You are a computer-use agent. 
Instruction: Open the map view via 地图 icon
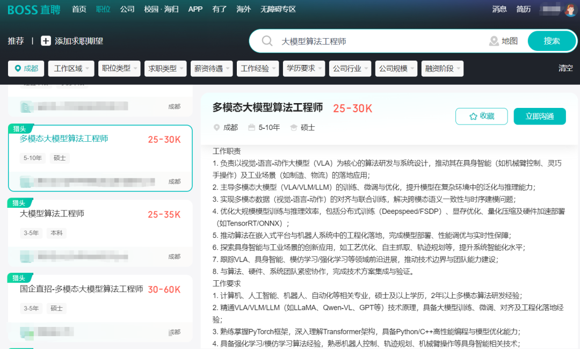coord(494,41)
